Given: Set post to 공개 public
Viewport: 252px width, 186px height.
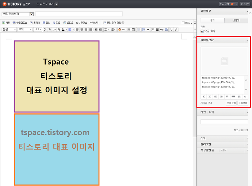Looking at the screenshot, I should [x=213, y=20].
